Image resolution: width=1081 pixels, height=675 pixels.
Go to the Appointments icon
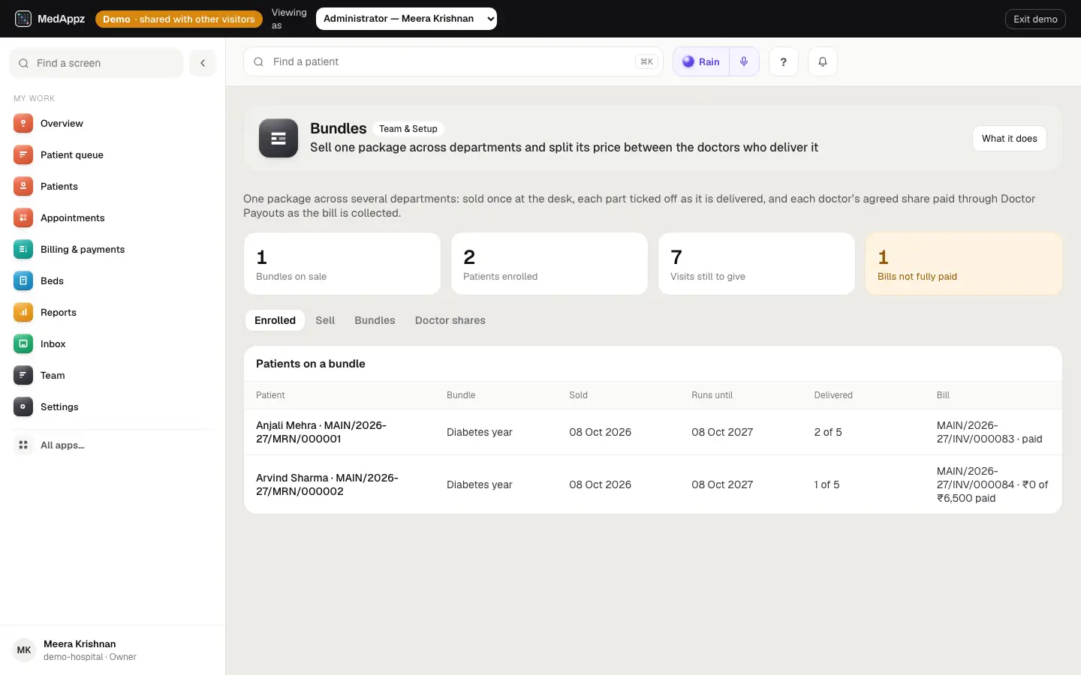tap(23, 217)
